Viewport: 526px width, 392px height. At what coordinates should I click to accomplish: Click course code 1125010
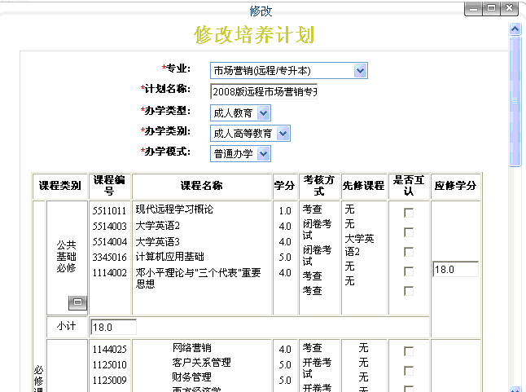coord(109,365)
